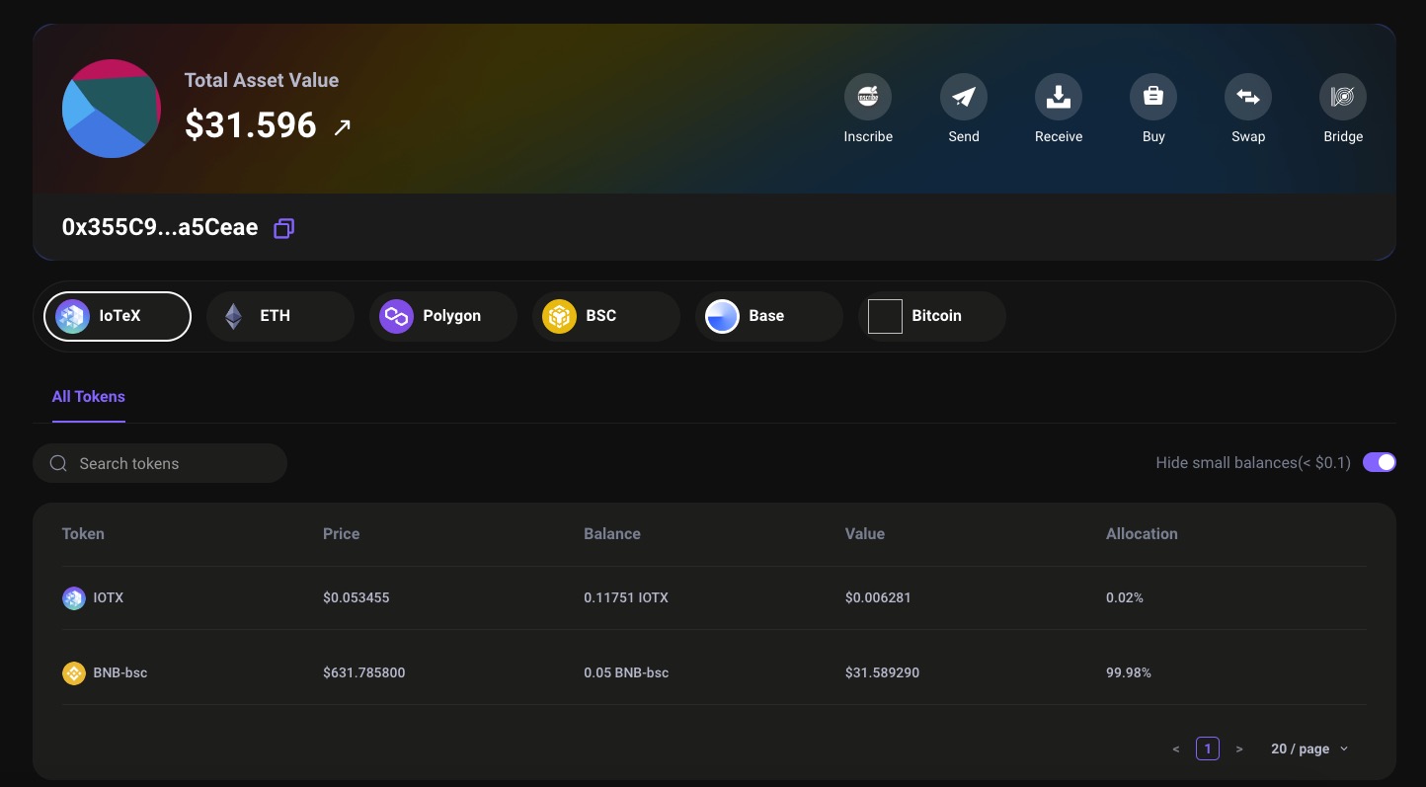Image resolution: width=1426 pixels, height=787 pixels.
Task: Select the Polygon network
Action: coord(442,316)
